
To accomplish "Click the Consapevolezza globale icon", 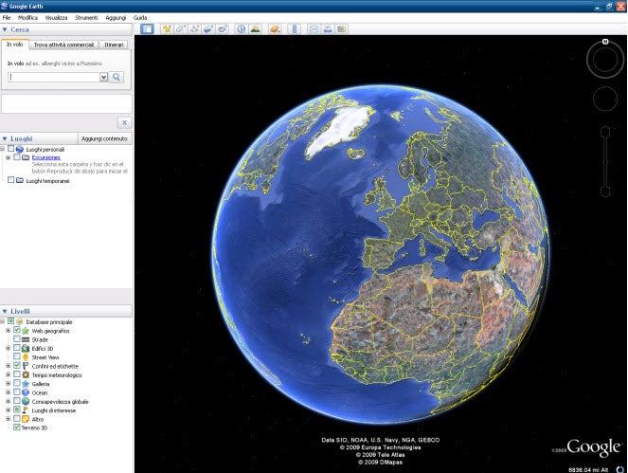I will [26, 402].
